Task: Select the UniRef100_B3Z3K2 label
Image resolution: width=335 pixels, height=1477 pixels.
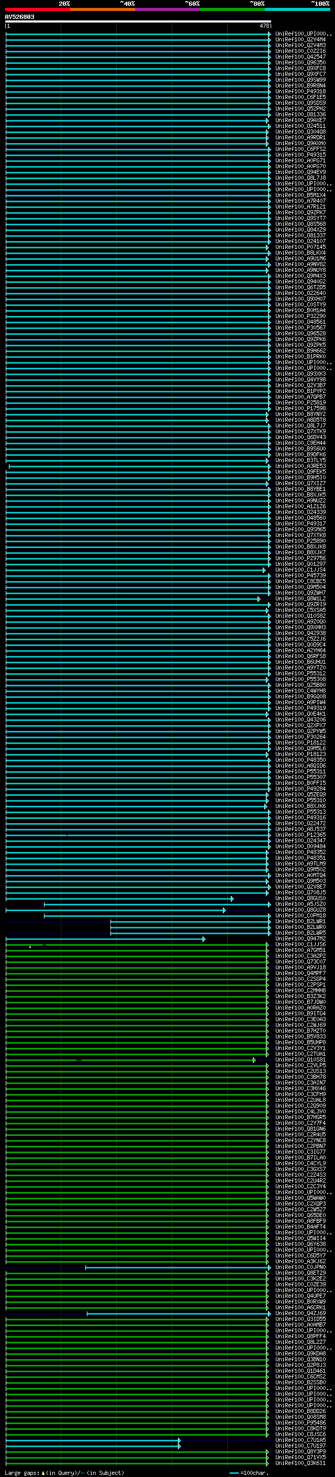Action: coord(300,997)
